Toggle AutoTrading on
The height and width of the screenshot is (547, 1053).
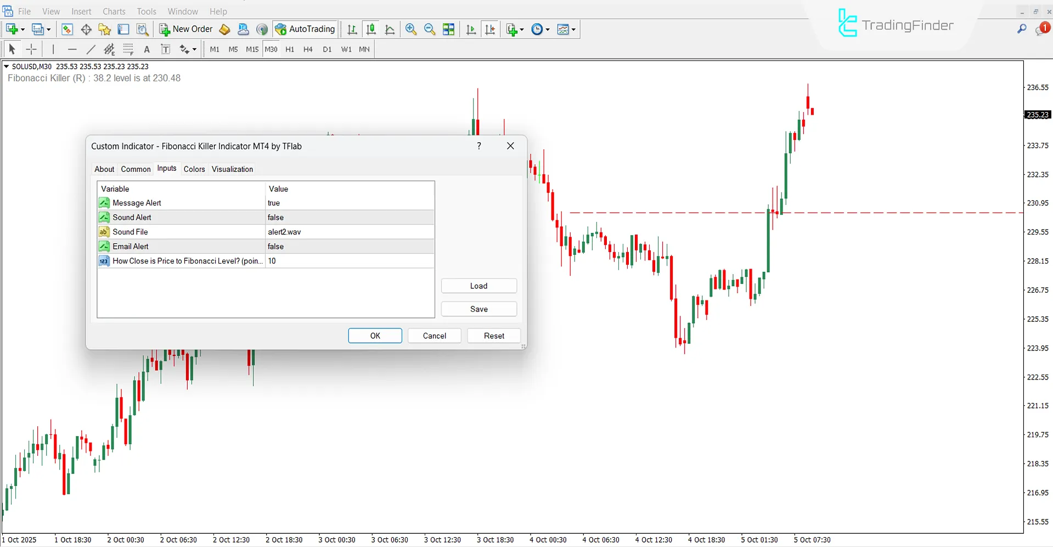pyautogui.click(x=305, y=29)
